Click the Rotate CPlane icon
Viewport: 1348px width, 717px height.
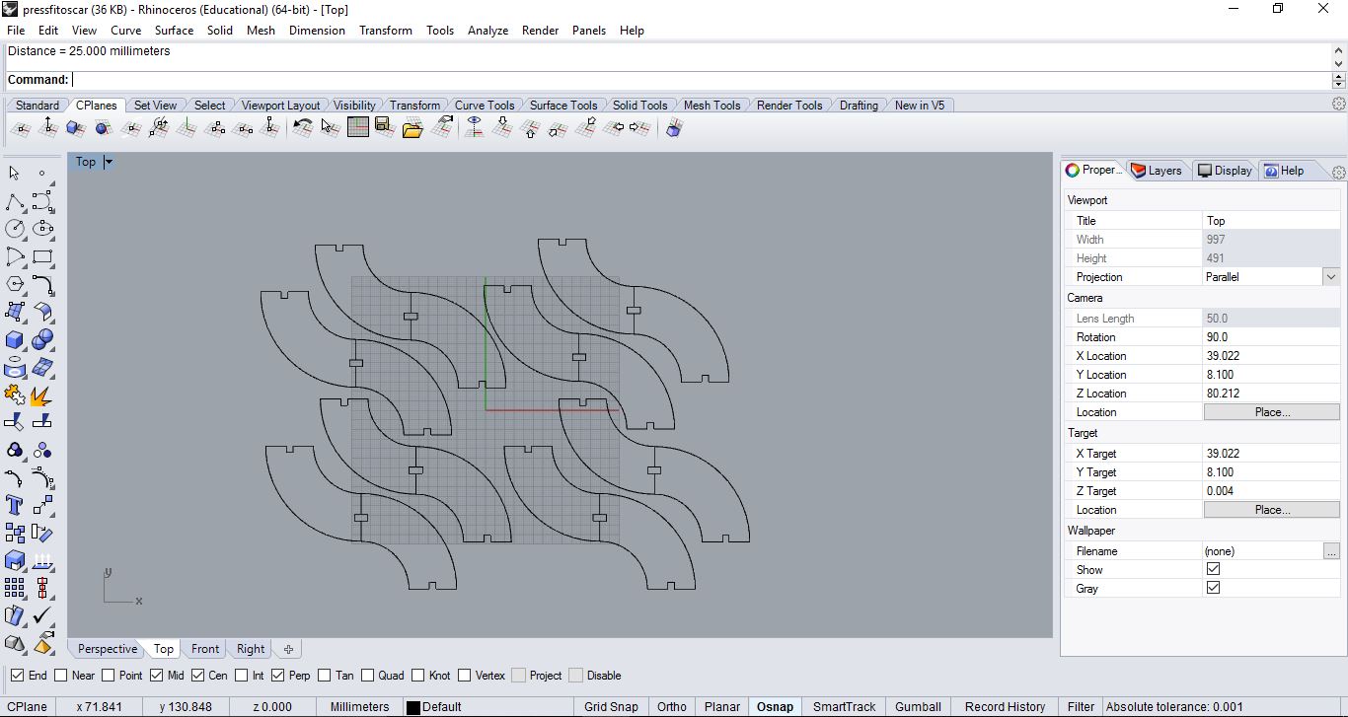159,127
